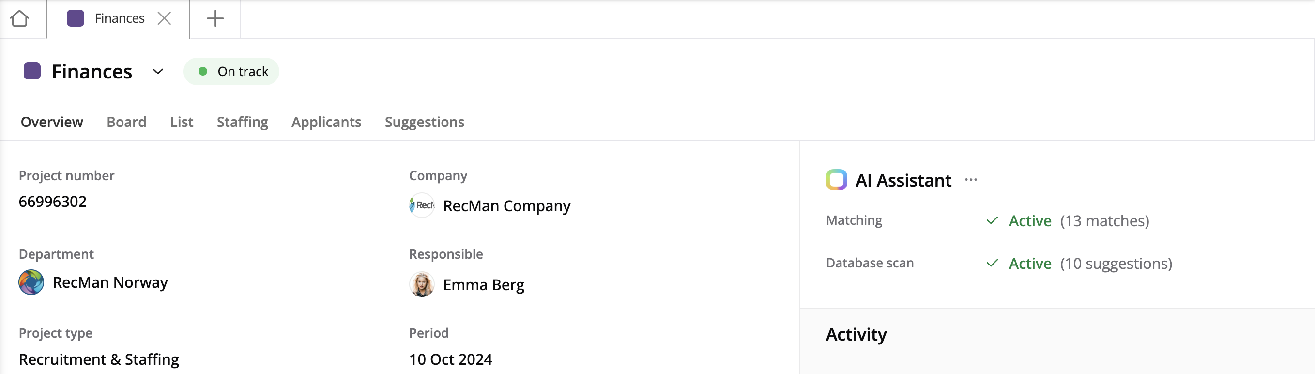Click the purple square beside Finances heading

(x=32, y=72)
